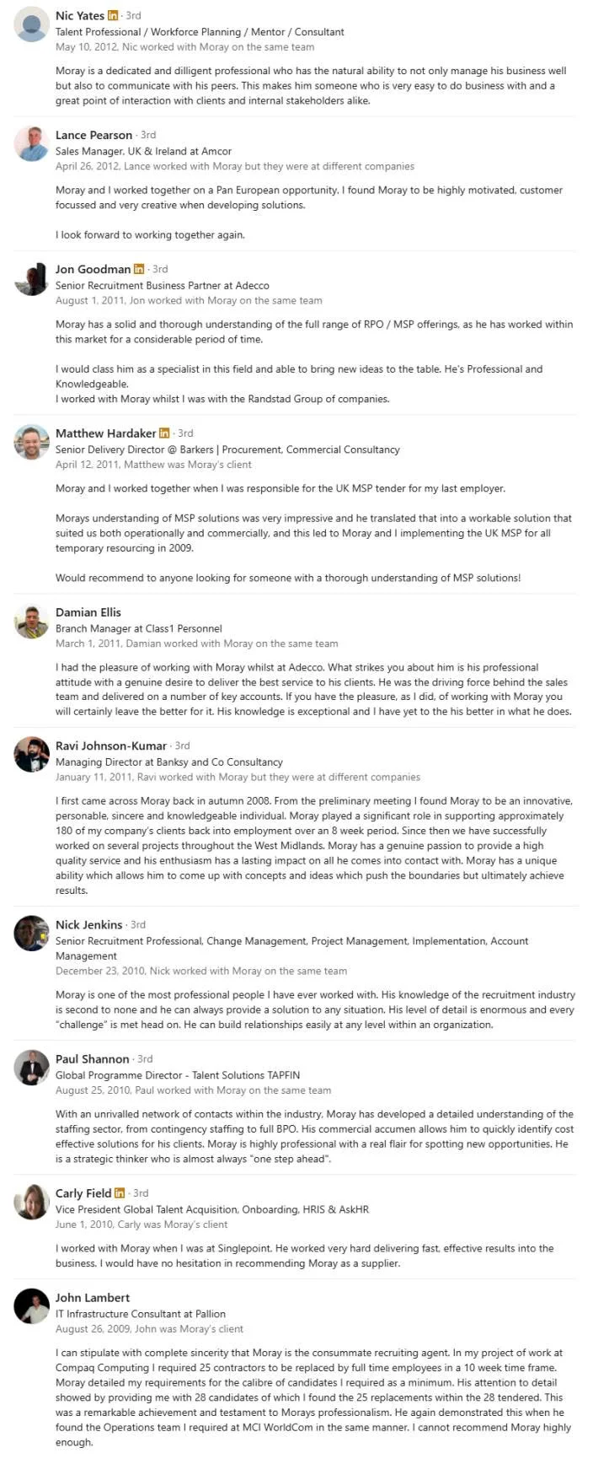Click the LinkedIn badge beside Jon Goodman

(x=139, y=269)
